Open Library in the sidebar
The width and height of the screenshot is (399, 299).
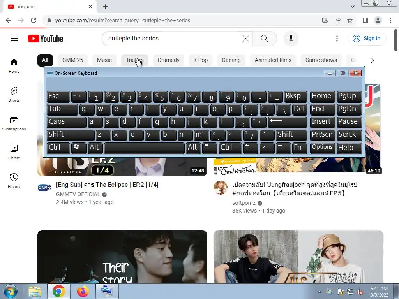coord(14,152)
